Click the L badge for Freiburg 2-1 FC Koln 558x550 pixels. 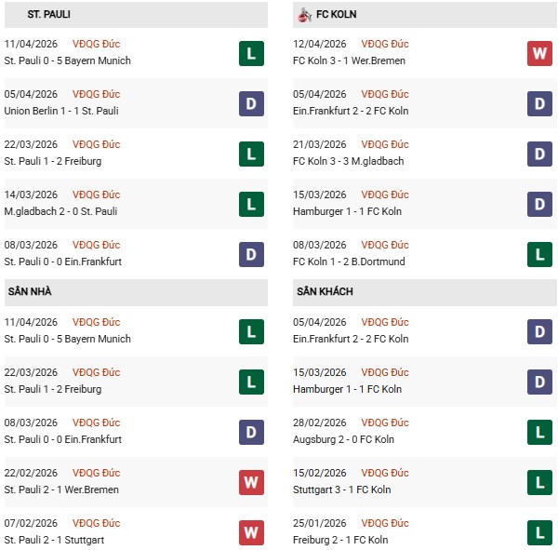tap(540, 532)
